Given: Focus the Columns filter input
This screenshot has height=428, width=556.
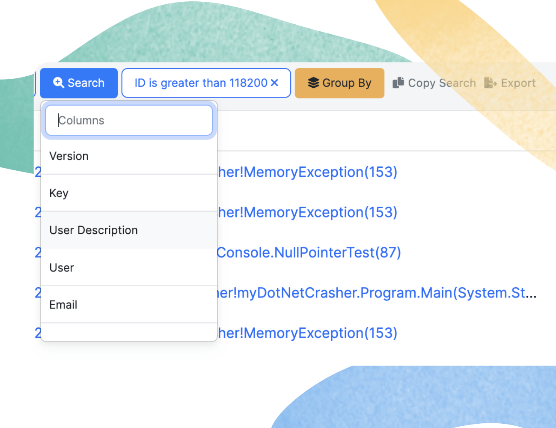Looking at the screenshot, I should (129, 120).
